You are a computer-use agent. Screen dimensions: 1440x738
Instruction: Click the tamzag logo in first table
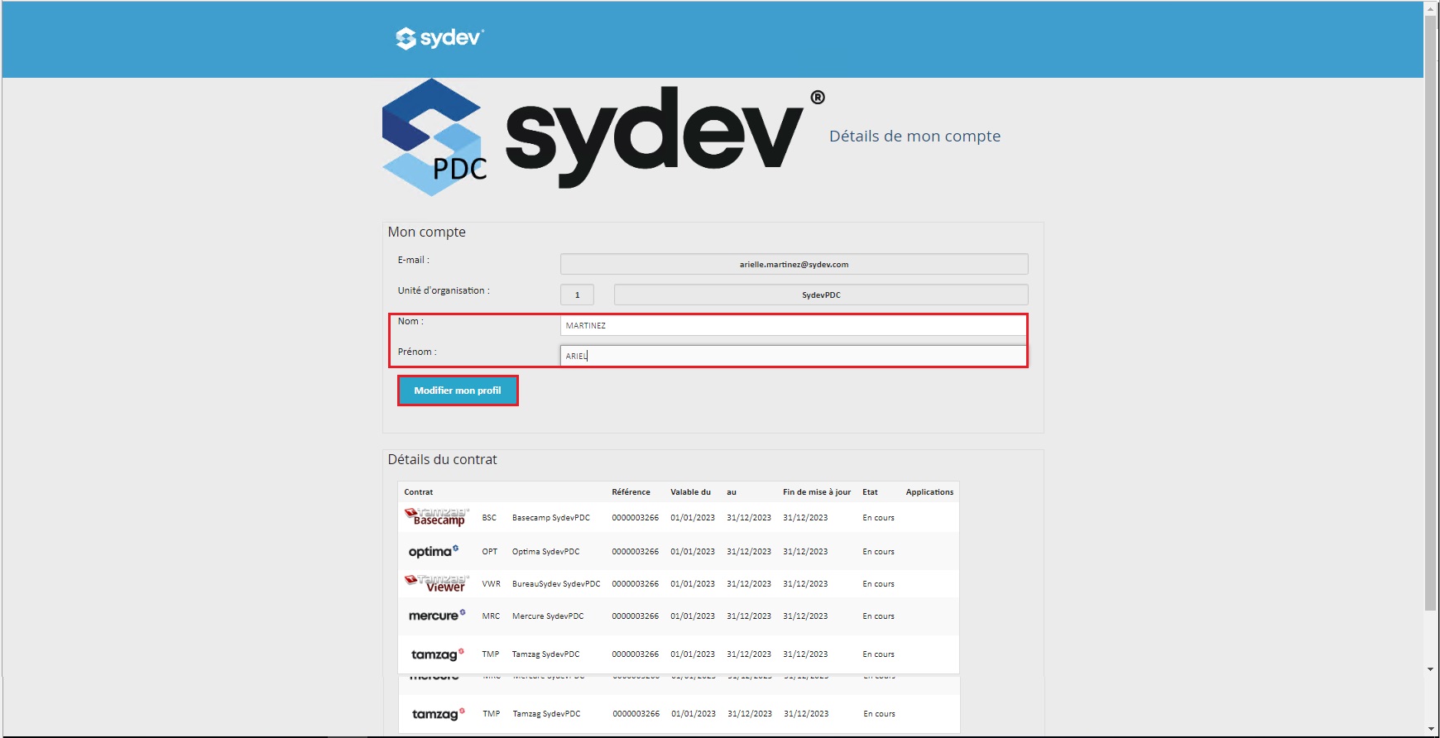pyautogui.click(x=438, y=654)
